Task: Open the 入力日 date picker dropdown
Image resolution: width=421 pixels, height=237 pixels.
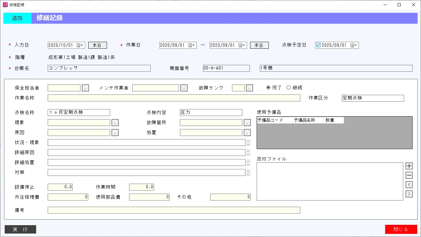Action: (x=82, y=45)
